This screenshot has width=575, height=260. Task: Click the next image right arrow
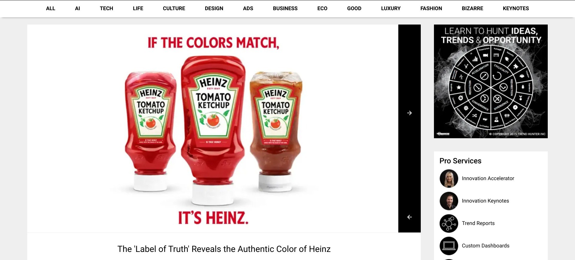coord(409,113)
